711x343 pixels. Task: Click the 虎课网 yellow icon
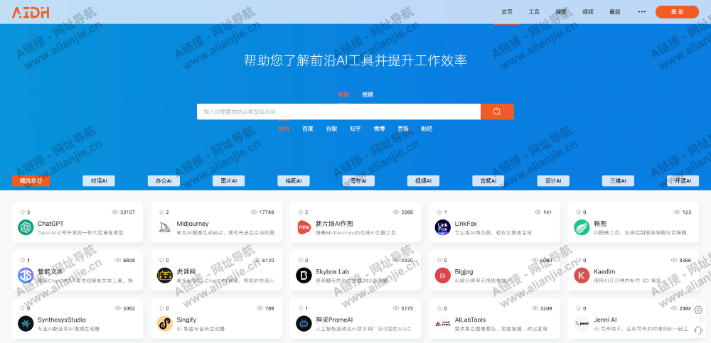tap(165, 276)
